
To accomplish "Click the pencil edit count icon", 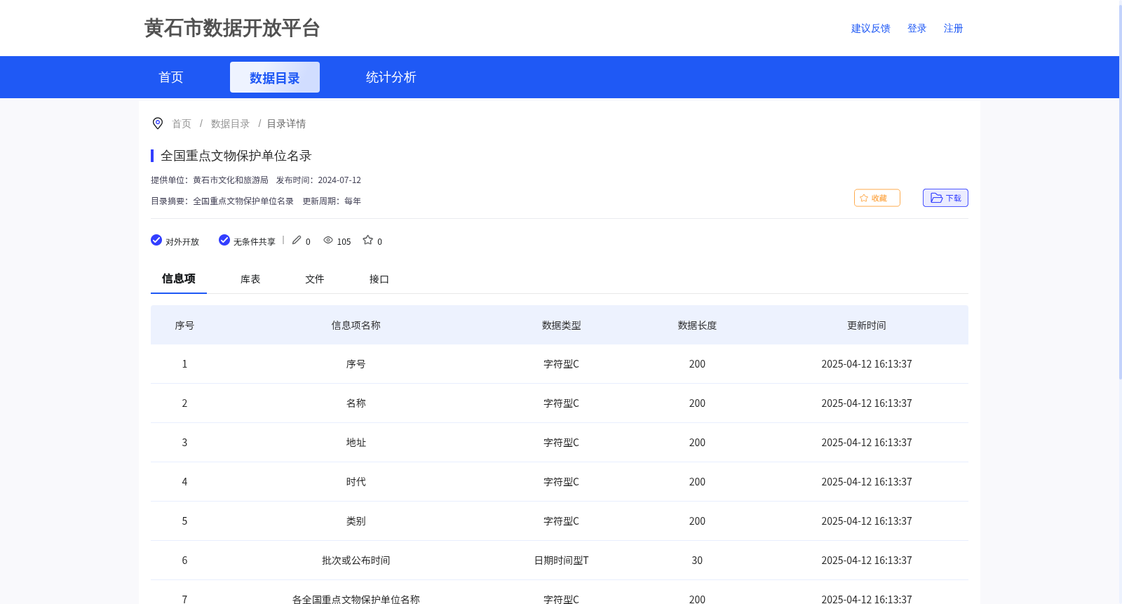I will 297,240.
